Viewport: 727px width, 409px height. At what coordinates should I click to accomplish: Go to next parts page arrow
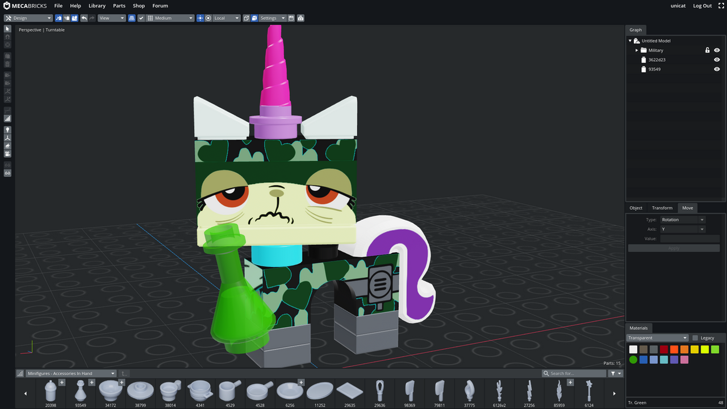614,393
